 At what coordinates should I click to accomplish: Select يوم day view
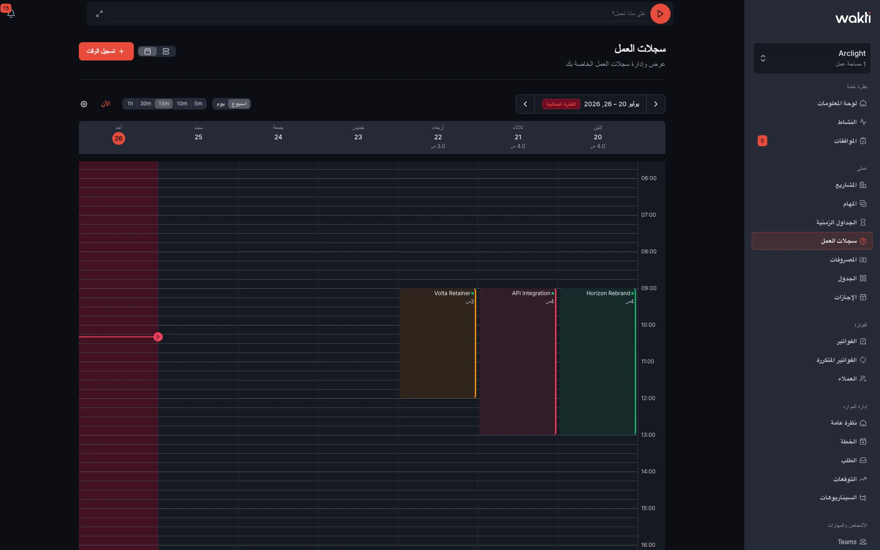point(220,104)
